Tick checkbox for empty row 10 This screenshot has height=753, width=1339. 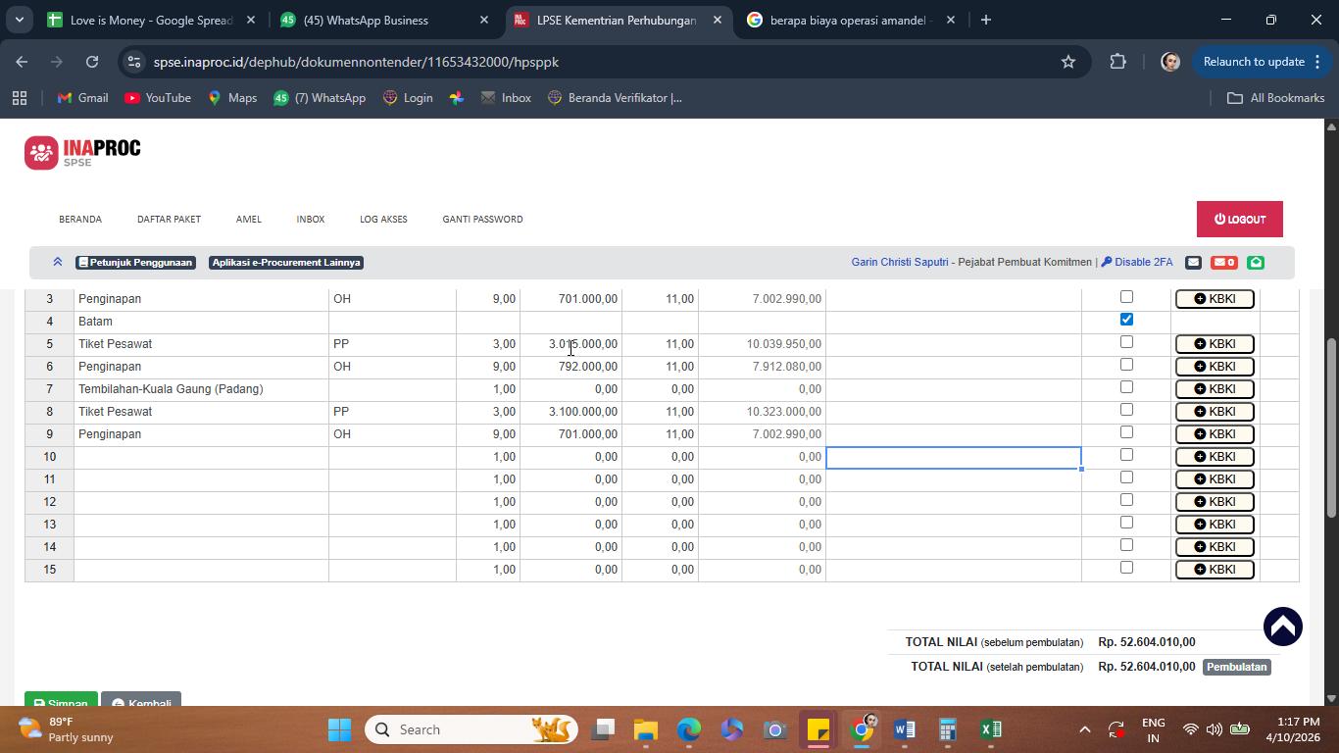pyautogui.click(x=1126, y=455)
